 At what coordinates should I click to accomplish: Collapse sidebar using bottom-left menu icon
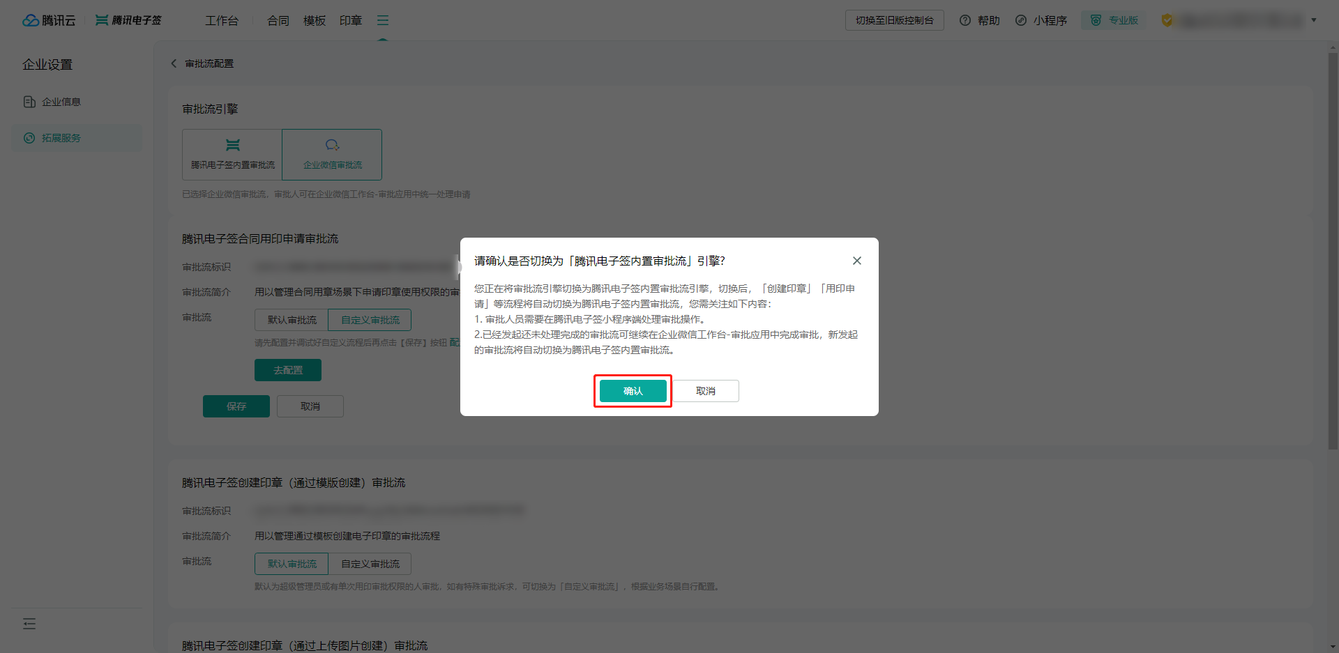point(29,624)
